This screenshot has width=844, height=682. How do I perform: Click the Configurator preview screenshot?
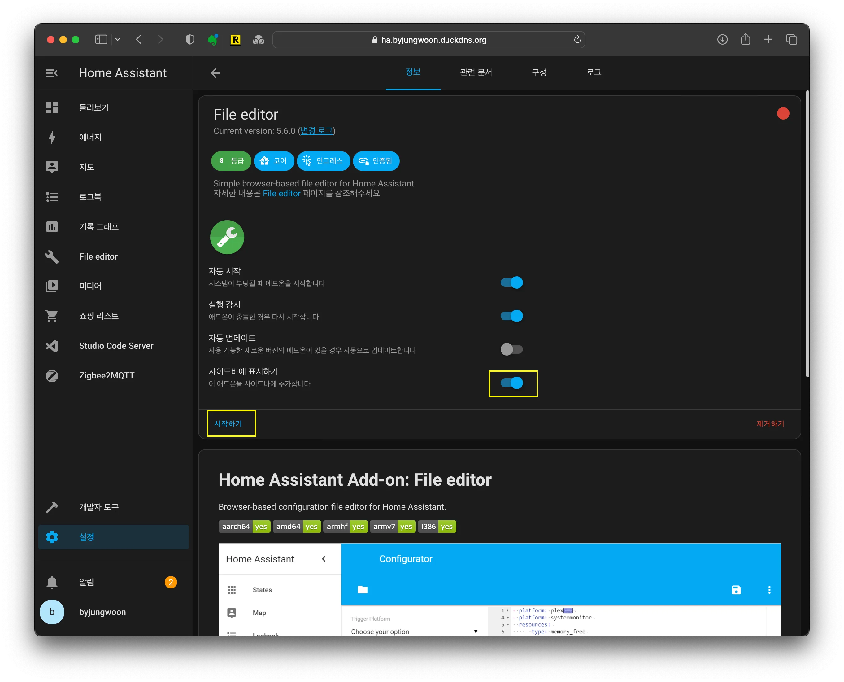[499, 589]
